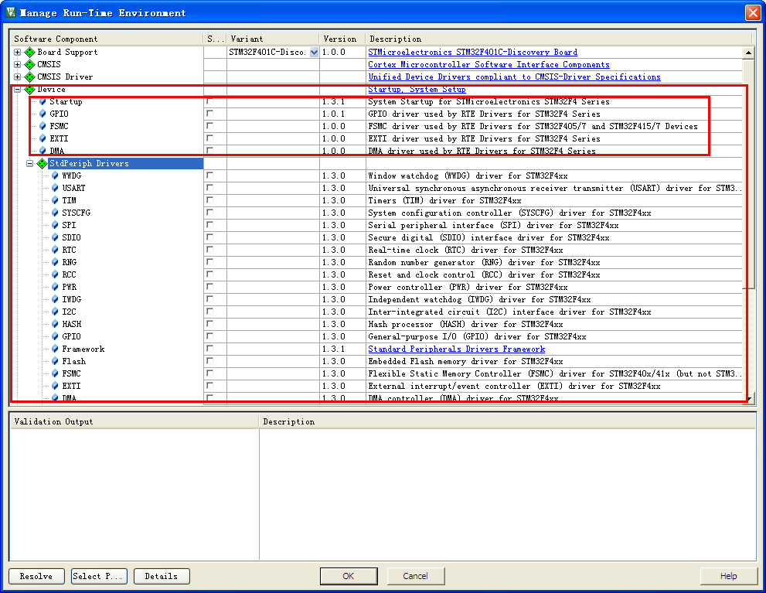Viewport: 766px width, 593px height.
Task: Click the Resolve button
Action: click(36, 577)
